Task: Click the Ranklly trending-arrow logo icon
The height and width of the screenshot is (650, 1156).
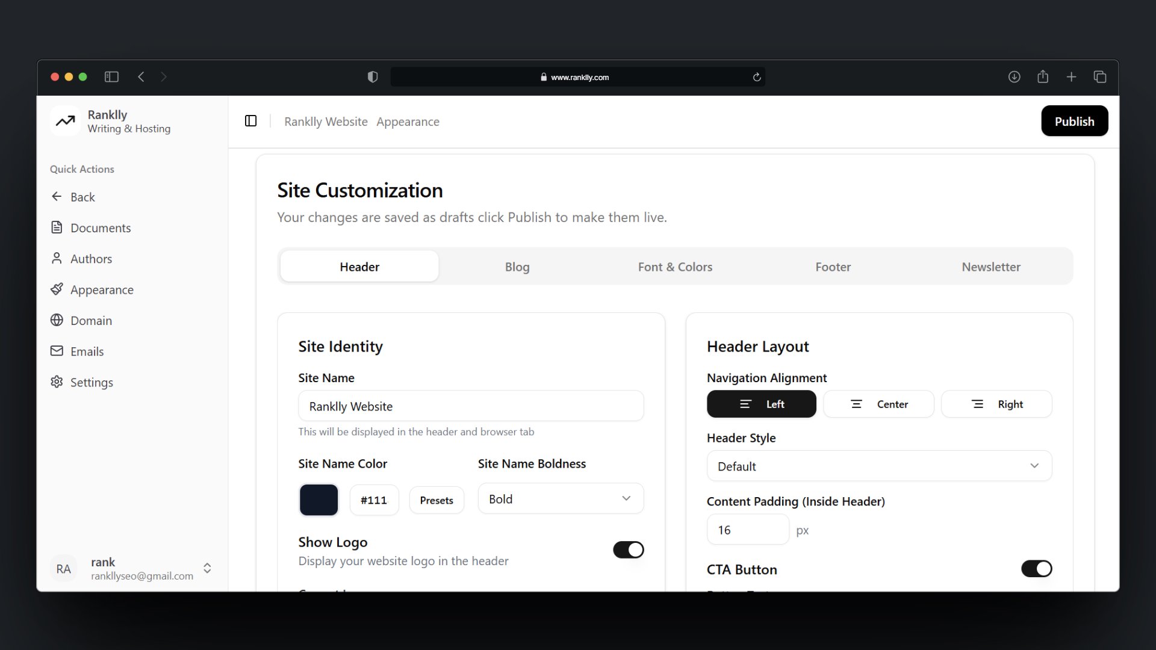Action: tap(65, 121)
